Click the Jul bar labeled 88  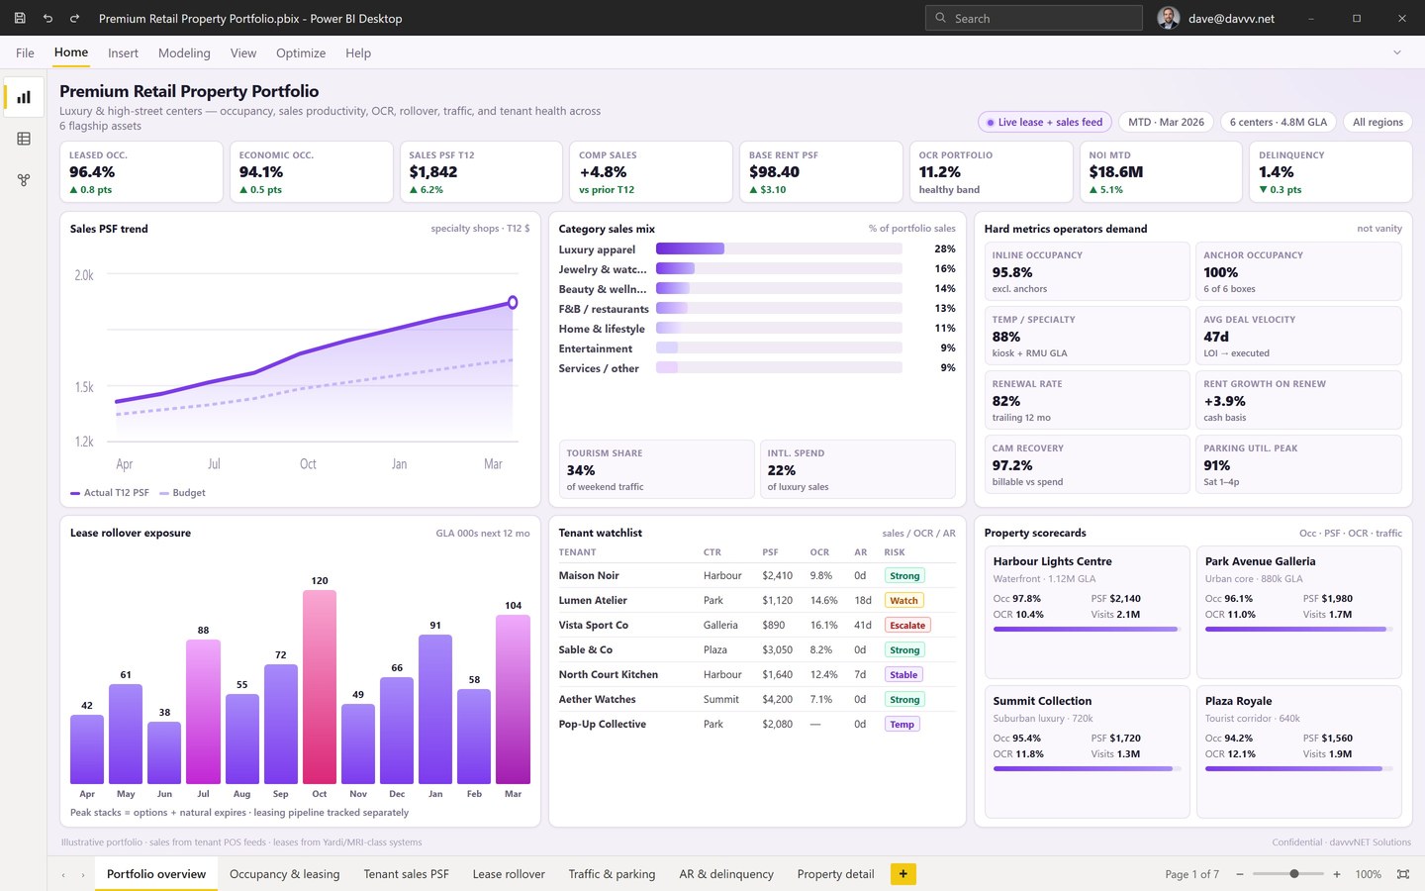click(203, 712)
